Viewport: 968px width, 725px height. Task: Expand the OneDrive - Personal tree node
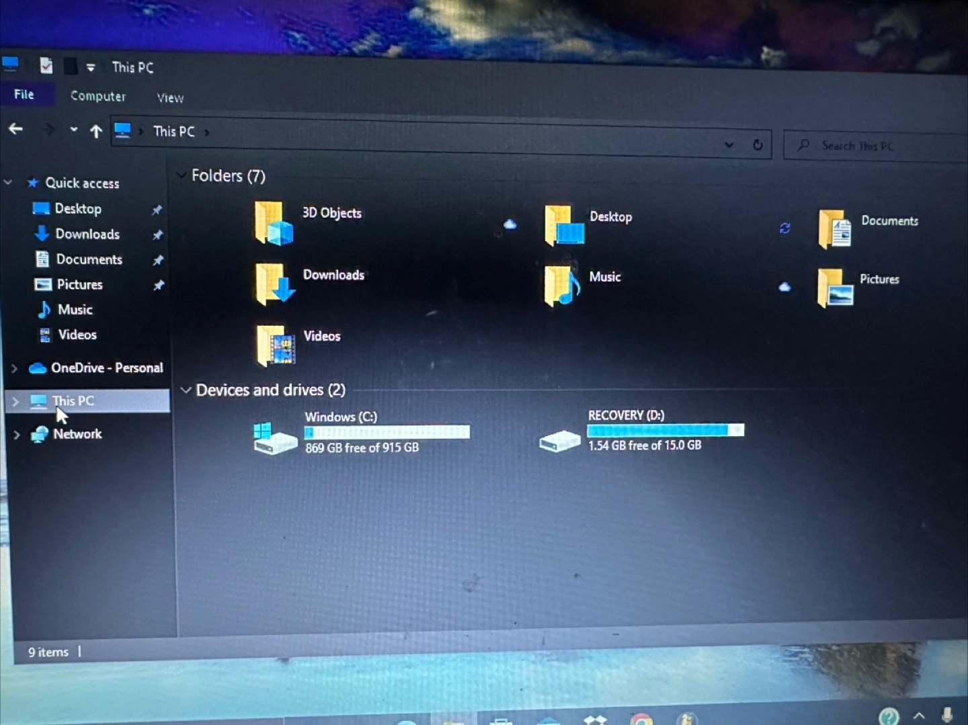[14, 368]
